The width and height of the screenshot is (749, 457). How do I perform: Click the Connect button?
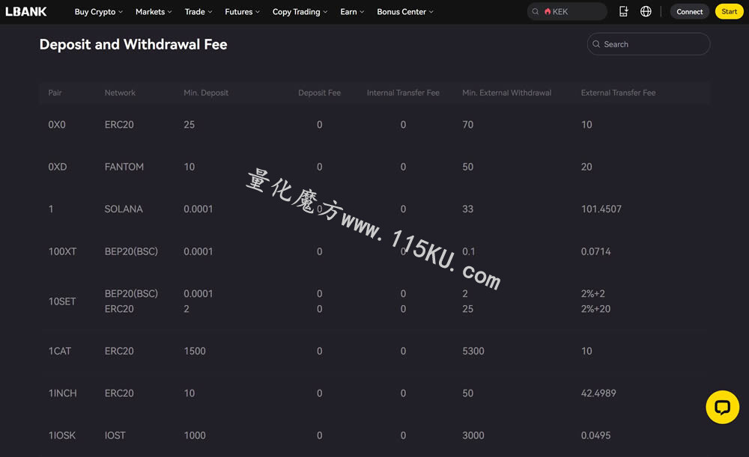689,11
